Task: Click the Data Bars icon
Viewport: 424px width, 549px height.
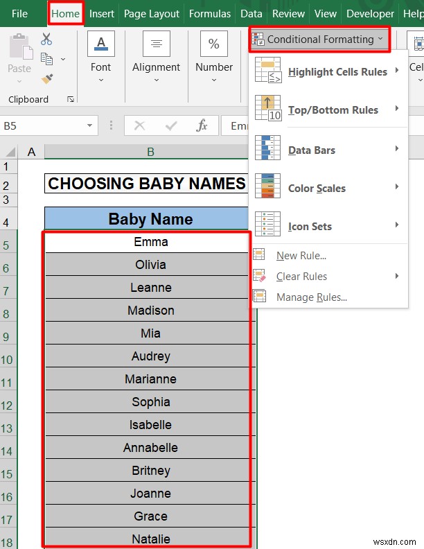Action: coord(267,148)
